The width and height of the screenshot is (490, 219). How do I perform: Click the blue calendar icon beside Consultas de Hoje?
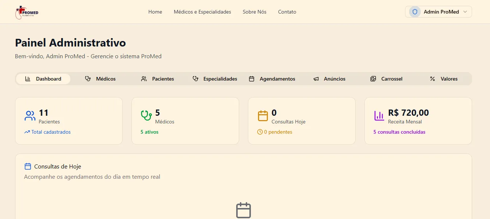pos(28,166)
